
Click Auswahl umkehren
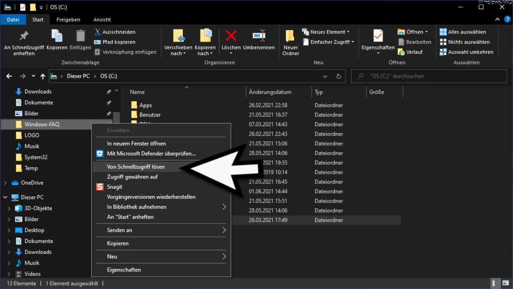(x=466, y=52)
